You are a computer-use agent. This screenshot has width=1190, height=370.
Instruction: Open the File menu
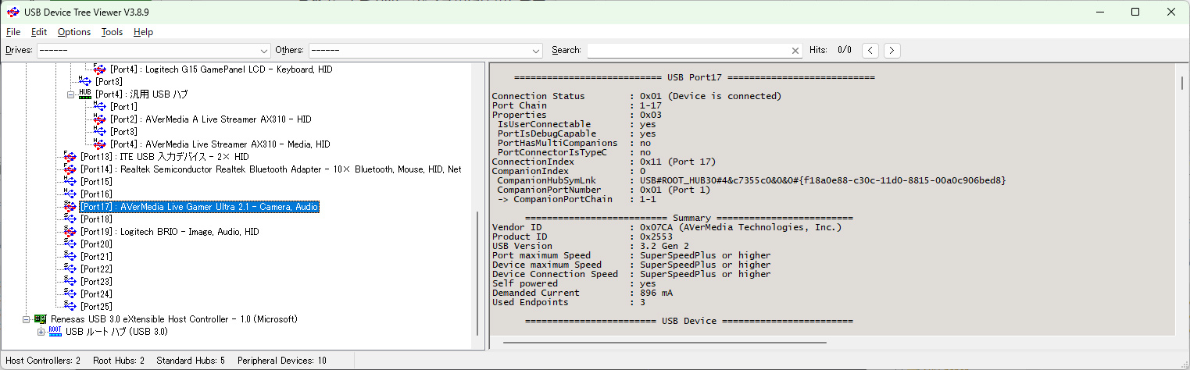click(x=13, y=32)
